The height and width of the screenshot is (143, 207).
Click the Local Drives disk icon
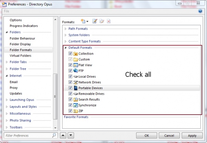[76, 77]
